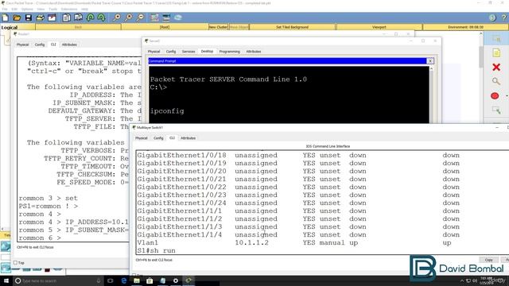Open the File menu
Viewport: 509px width, 286px height.
(x=6, y=9)
